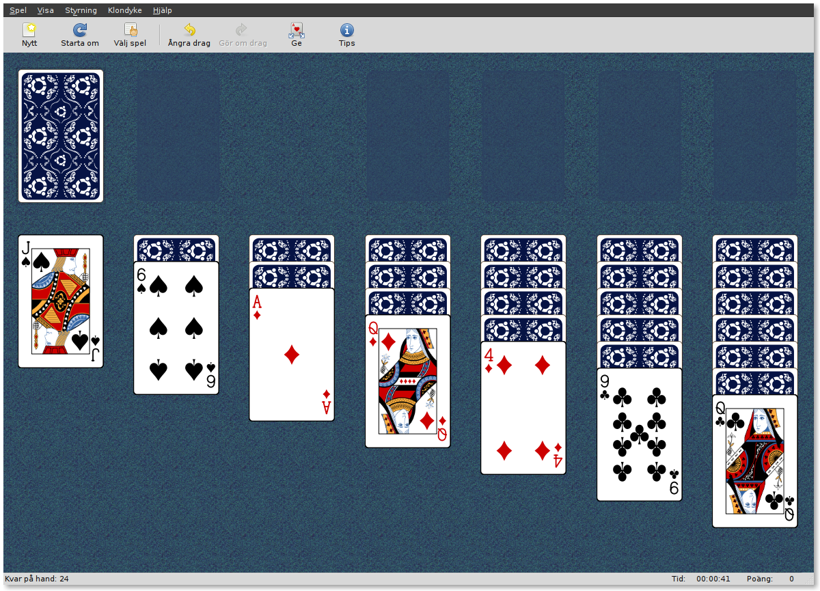
Task: Restart the game with Starta om
Action: tap(80, 30)
